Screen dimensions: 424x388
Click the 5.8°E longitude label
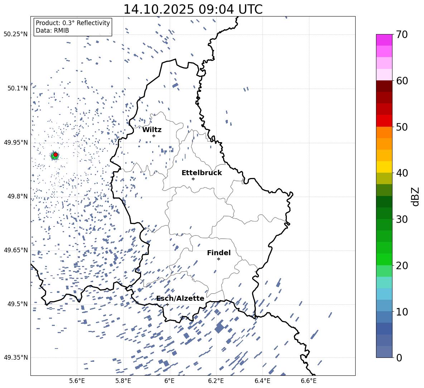[x=123, y=381]
